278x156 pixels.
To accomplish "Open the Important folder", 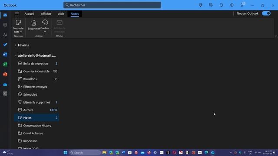I will [x=36, y=141].
